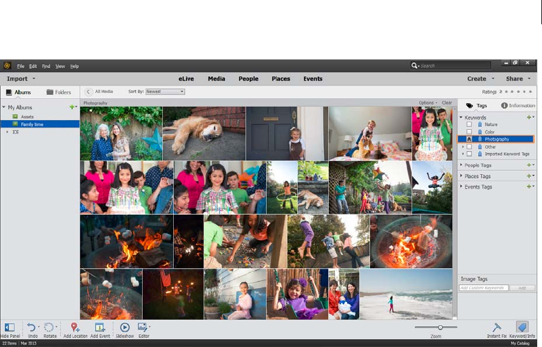This screenshot has height=347, width=542.
Task: Check the Other keyword checkbox
Action: [469, 147]
